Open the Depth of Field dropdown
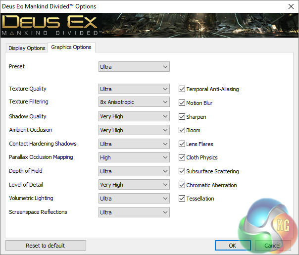This screenshot has height=255, width=299. (x=134, y=171)
